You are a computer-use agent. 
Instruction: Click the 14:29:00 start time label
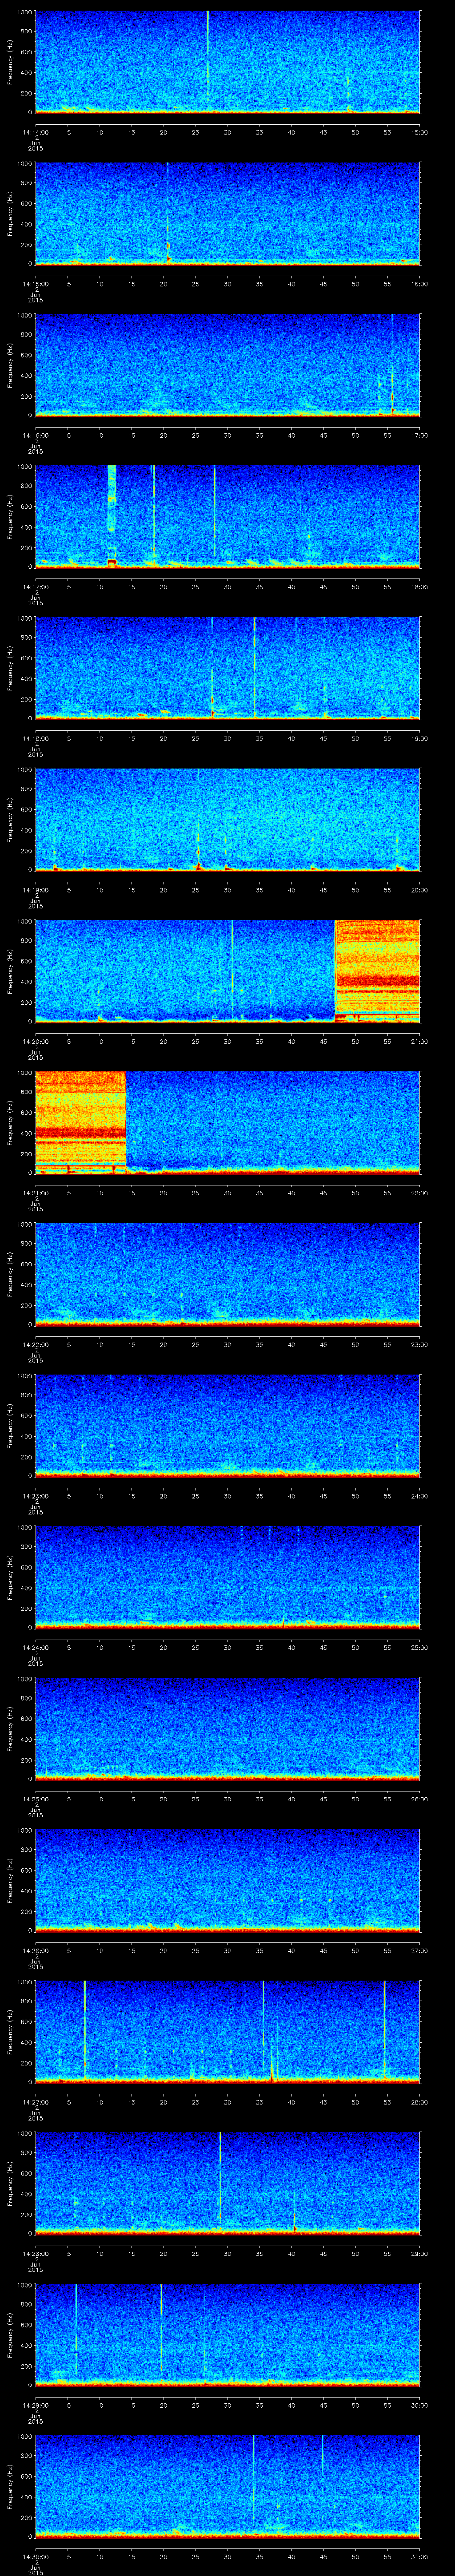click(x=35, y=2404)
